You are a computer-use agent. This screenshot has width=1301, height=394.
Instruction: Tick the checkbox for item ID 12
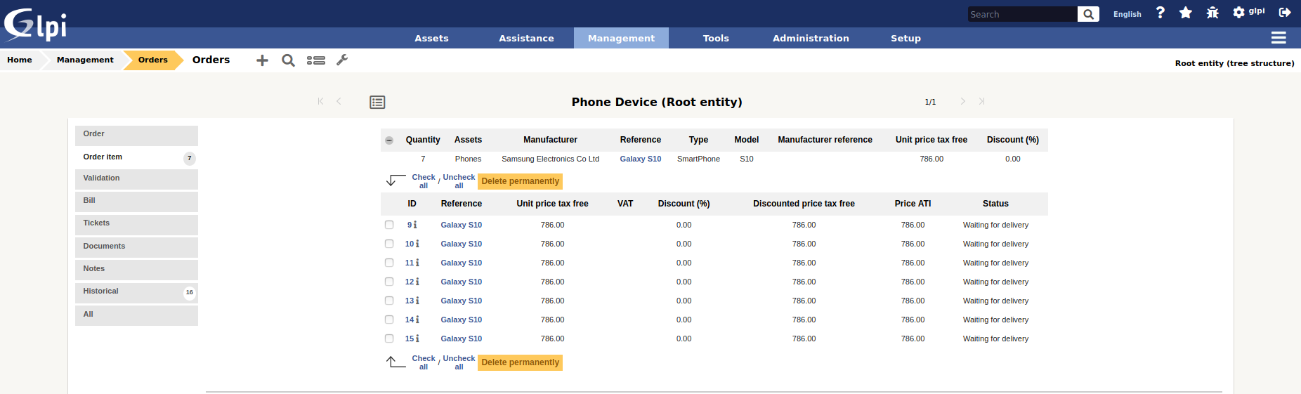tap(389, 282)
